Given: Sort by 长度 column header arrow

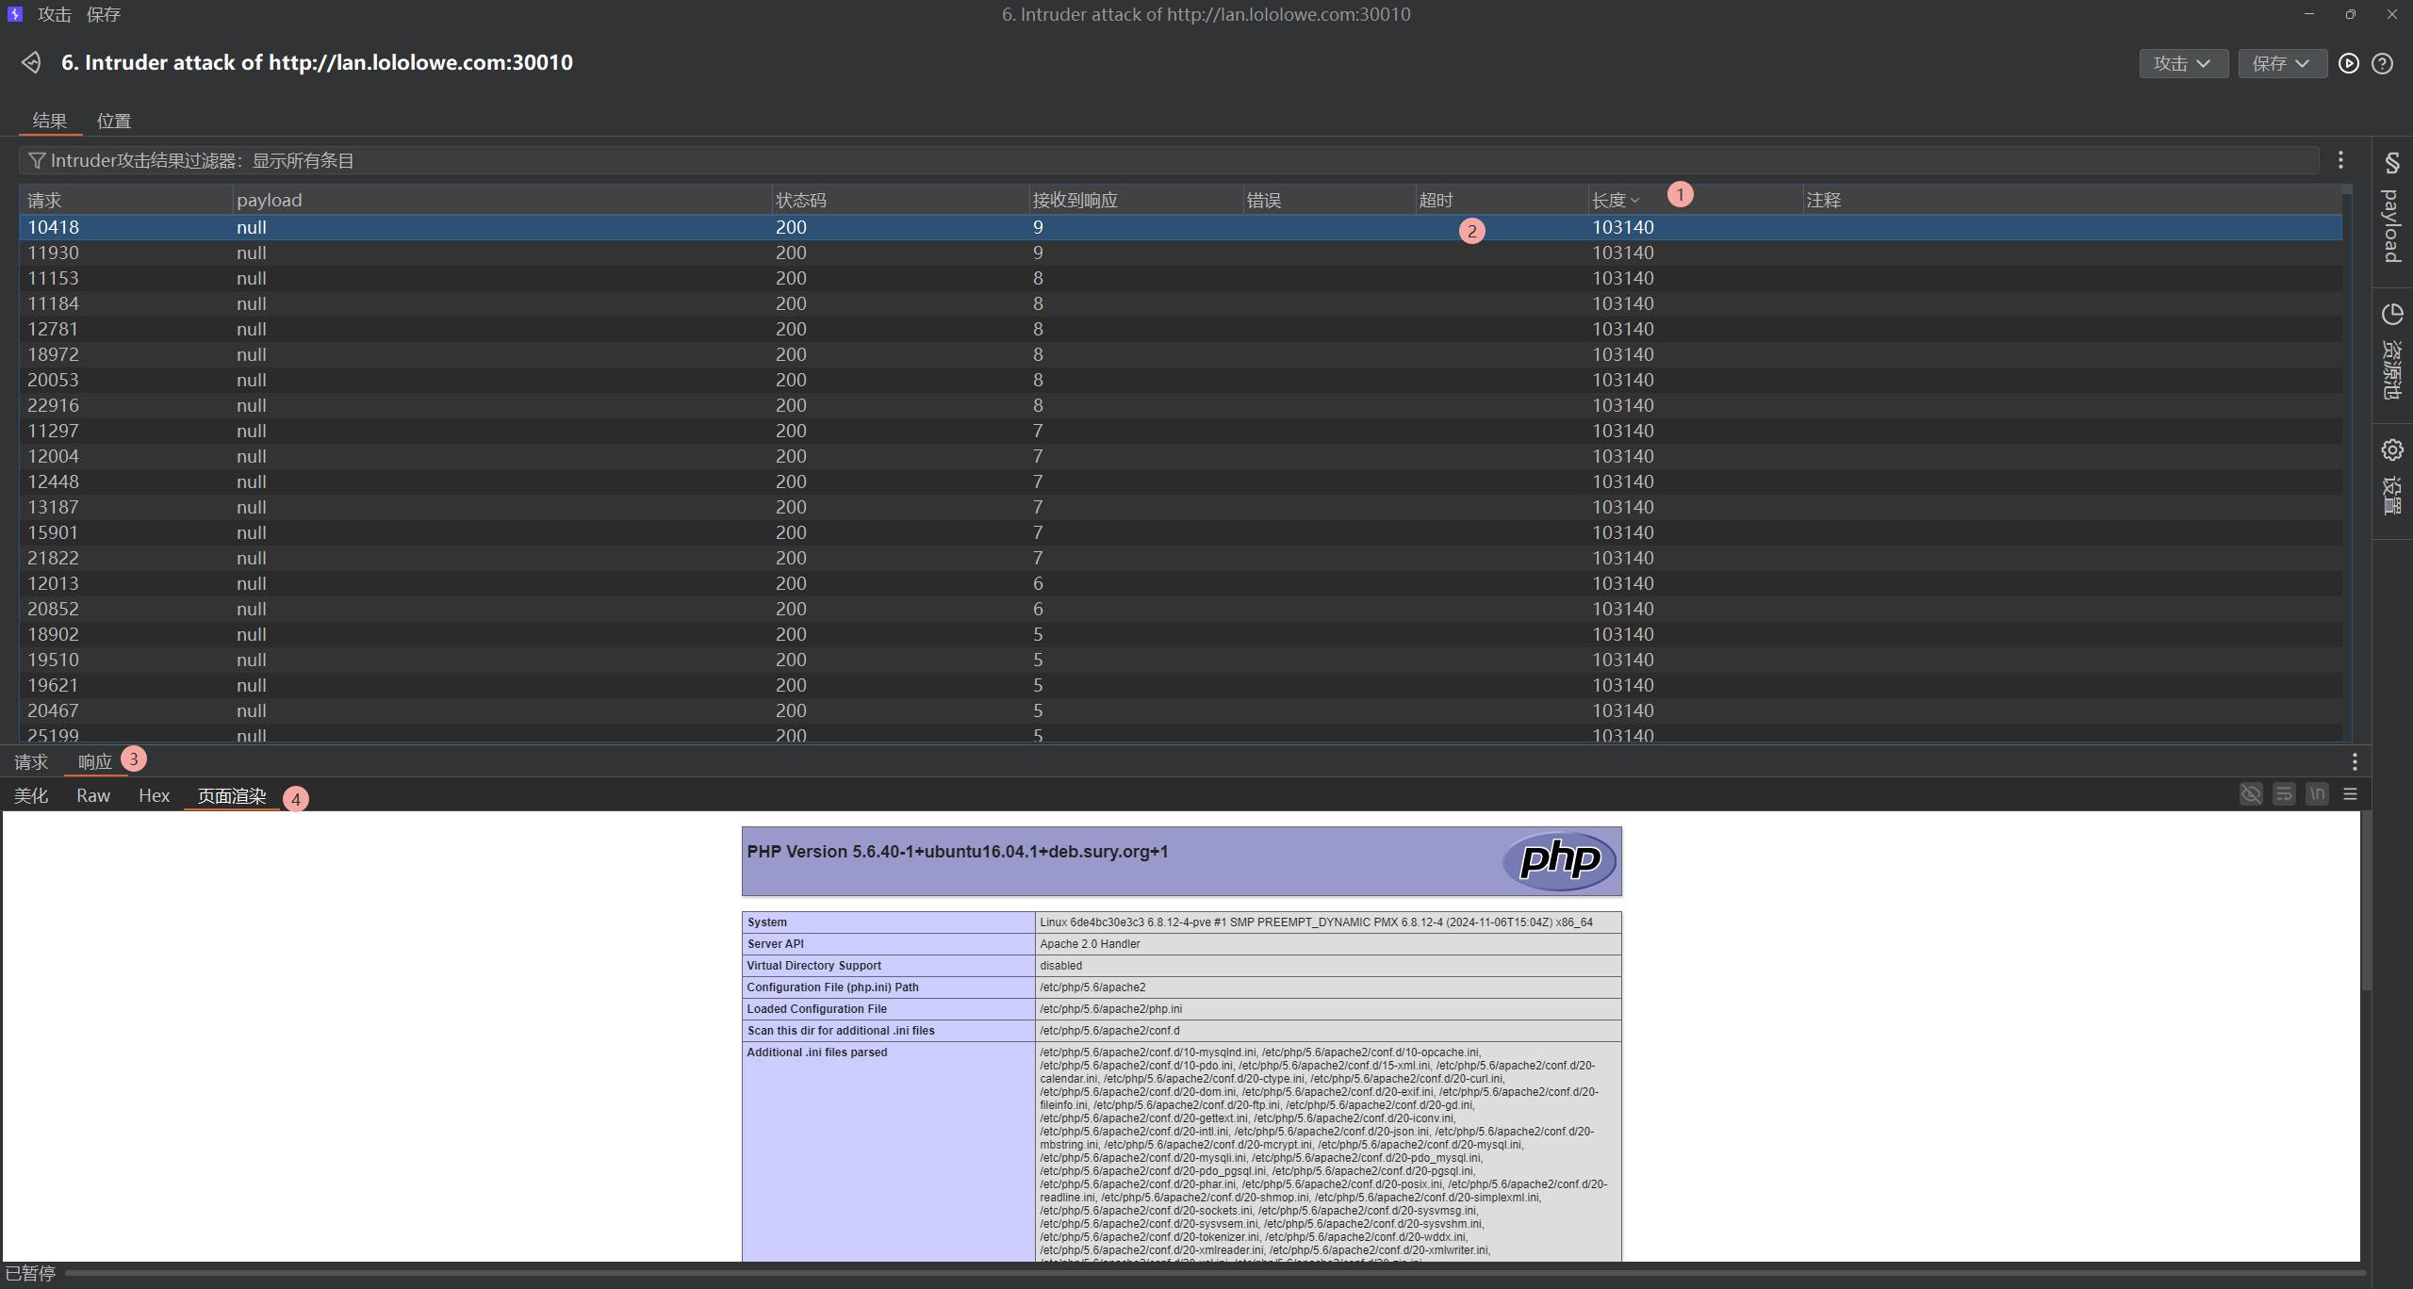Looking at the screenshot, I should coord(1634,200).
